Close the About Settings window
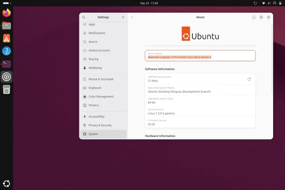The width and height of the screenshot is (285, 190). (268, 17)
